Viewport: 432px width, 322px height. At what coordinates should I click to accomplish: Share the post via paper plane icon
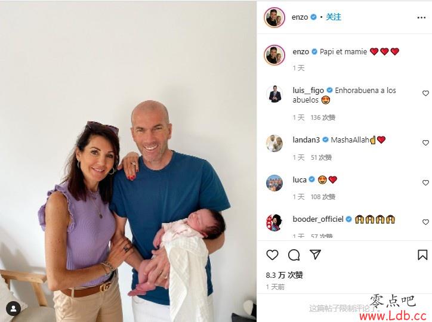pos(315,255)
